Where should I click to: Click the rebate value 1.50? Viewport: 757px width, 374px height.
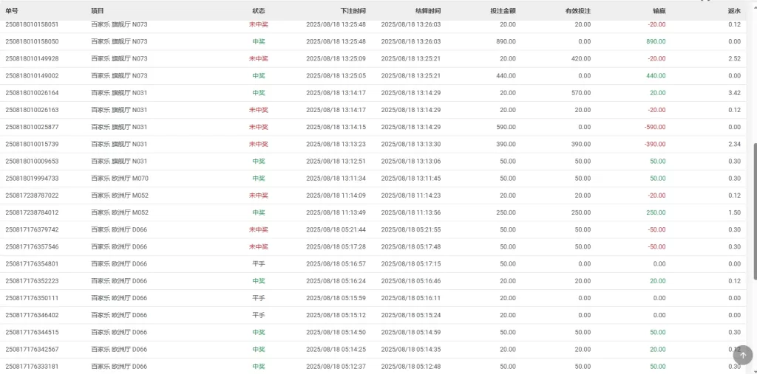point(734,212)
